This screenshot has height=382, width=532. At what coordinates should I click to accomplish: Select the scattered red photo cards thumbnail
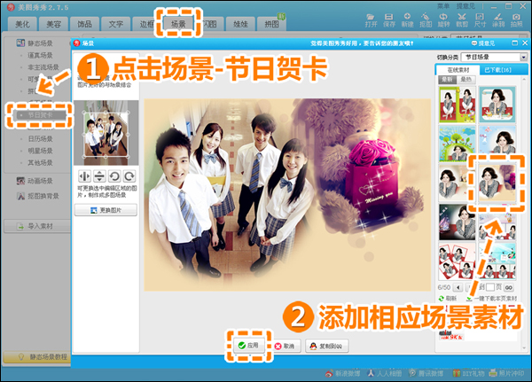pos(457,261)
